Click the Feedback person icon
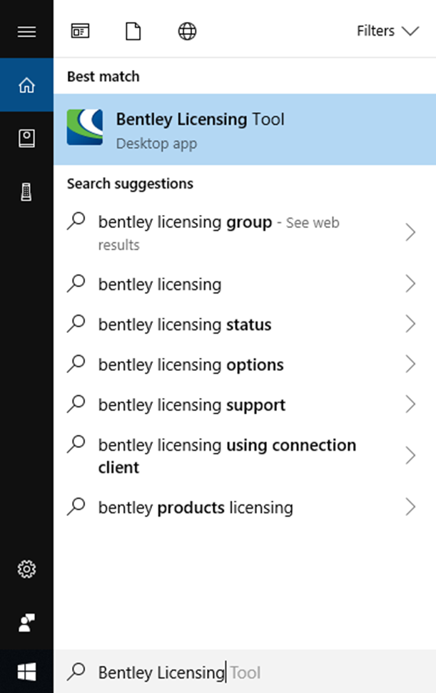 pos(26,623)
